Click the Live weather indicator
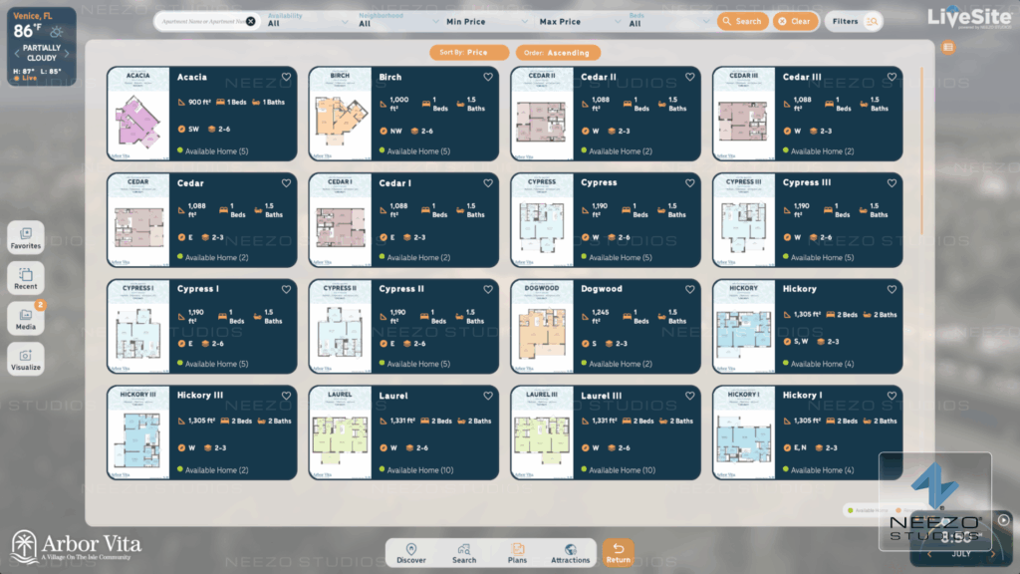The height and width of the screenshot is (574, 1020). [x=25, y=78]
